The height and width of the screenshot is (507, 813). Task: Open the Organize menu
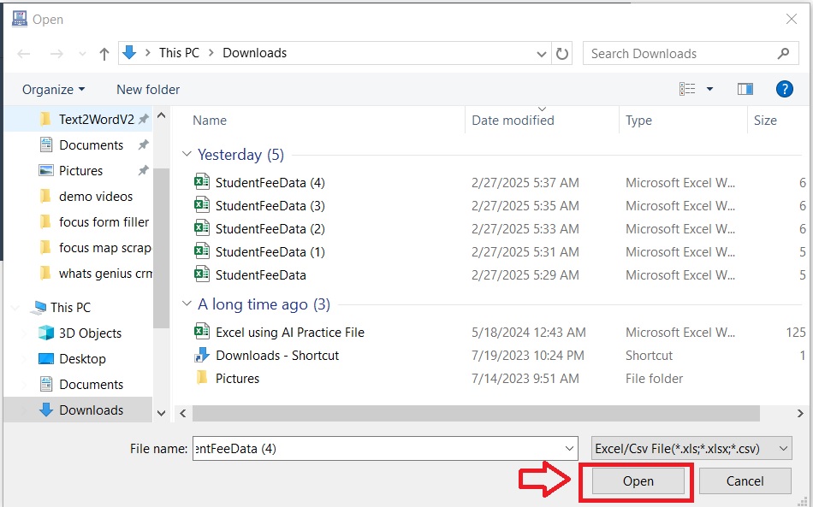(53, 89)
